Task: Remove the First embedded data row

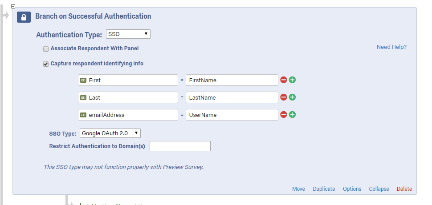Action: click(284, 80)
